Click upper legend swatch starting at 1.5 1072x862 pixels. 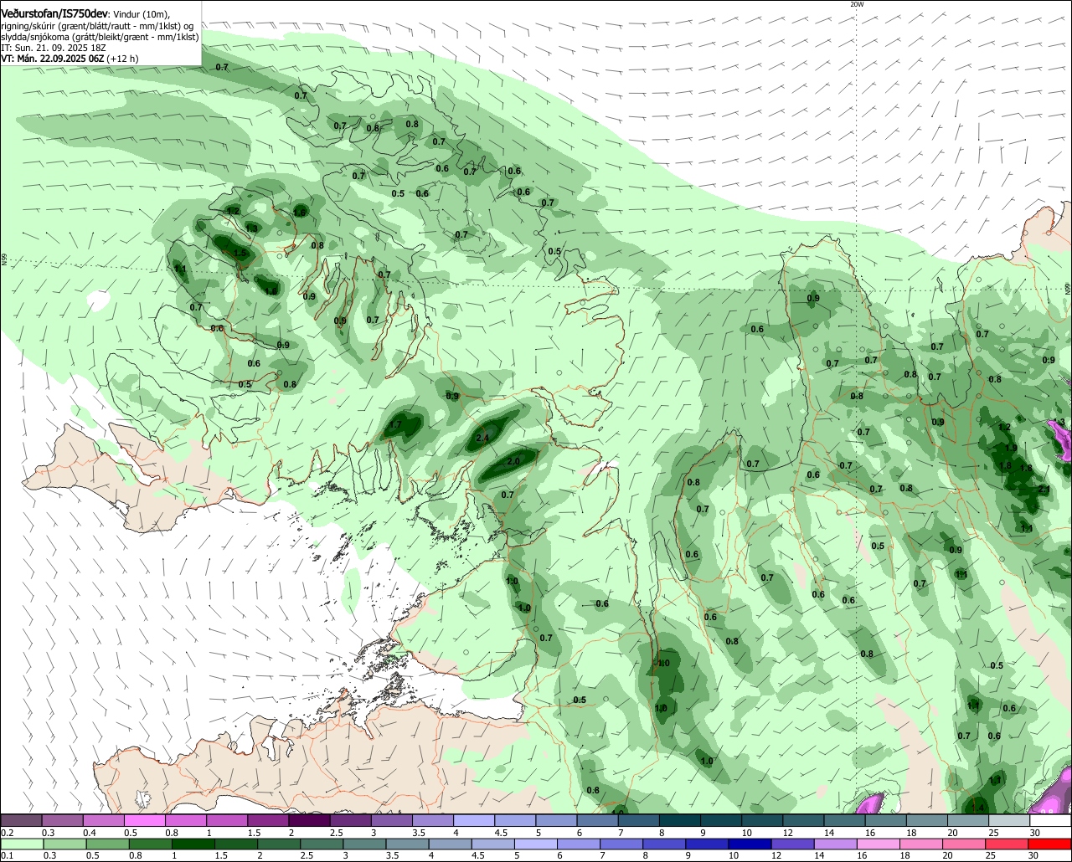(x=268, y=820)
